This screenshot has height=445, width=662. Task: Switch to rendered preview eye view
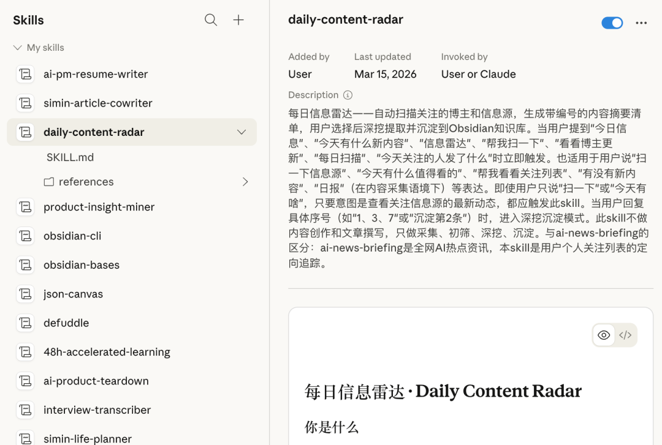click(604, 335)
